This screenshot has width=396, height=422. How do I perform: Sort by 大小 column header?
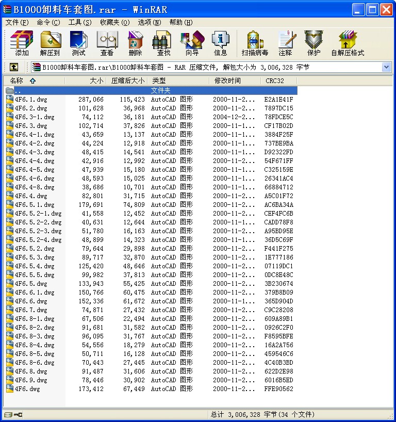pyautogui.click(x=86, y=80)
